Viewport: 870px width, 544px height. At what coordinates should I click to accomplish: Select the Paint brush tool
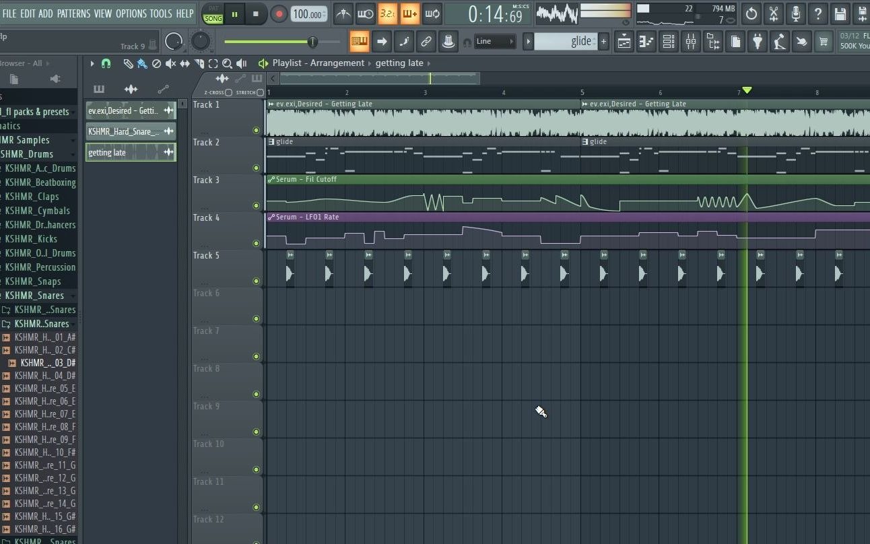pyautogui.click(x=142, y=63)
